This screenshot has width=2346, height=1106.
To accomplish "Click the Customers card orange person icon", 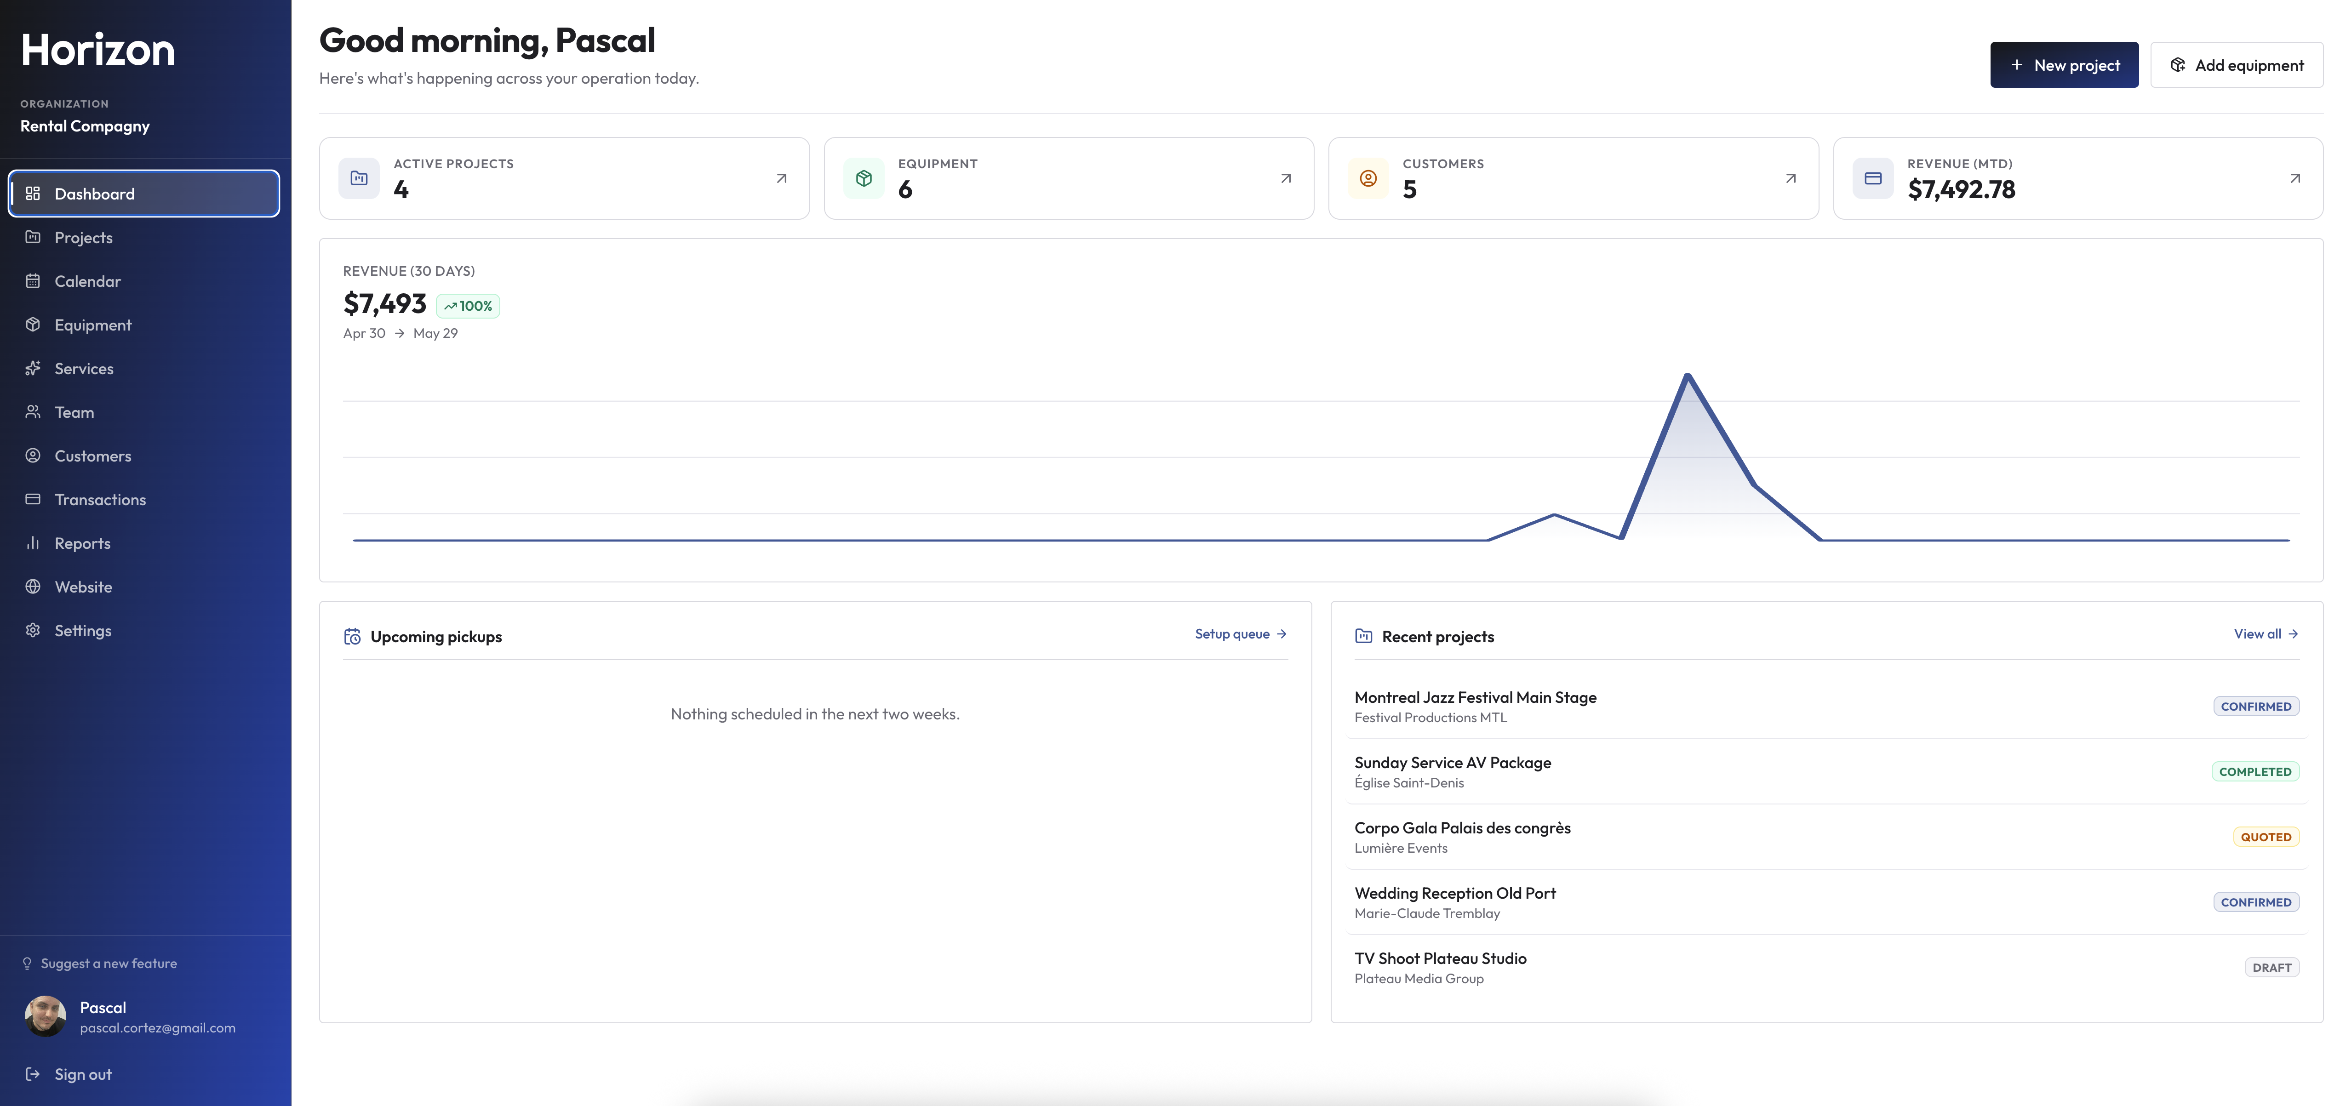I will (x=1368, y=178).
